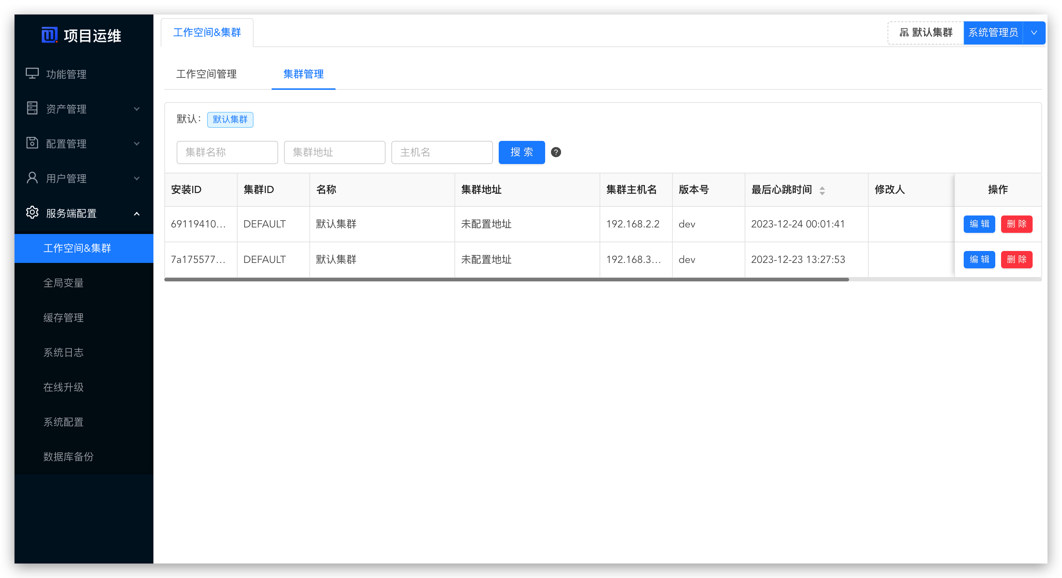
Task: Switch to the 工作空间管理 tab
Action: coord(206,75)
